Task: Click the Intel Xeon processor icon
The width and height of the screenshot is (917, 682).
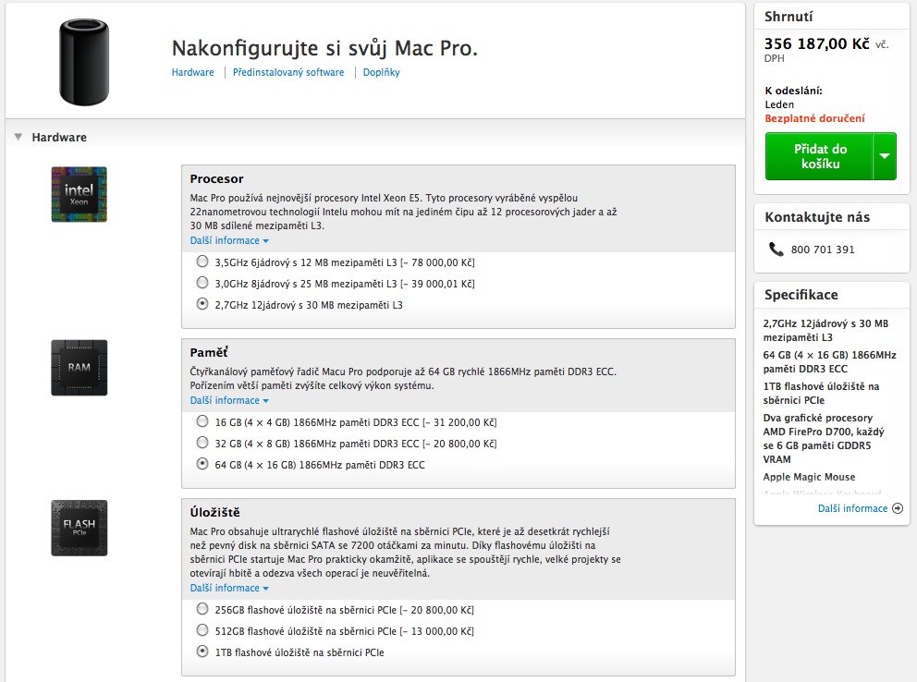Action: 79,194
